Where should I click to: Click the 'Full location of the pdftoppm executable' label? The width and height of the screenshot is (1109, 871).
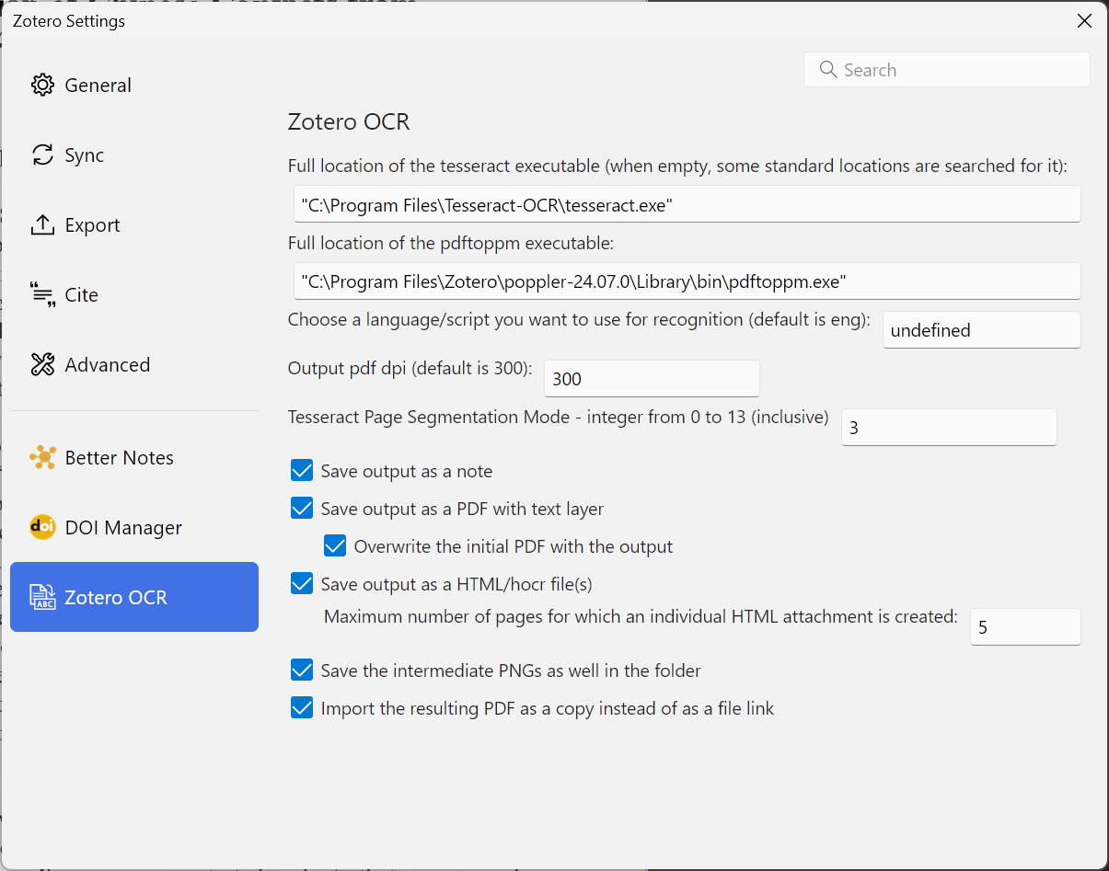[x=451, y=244]
